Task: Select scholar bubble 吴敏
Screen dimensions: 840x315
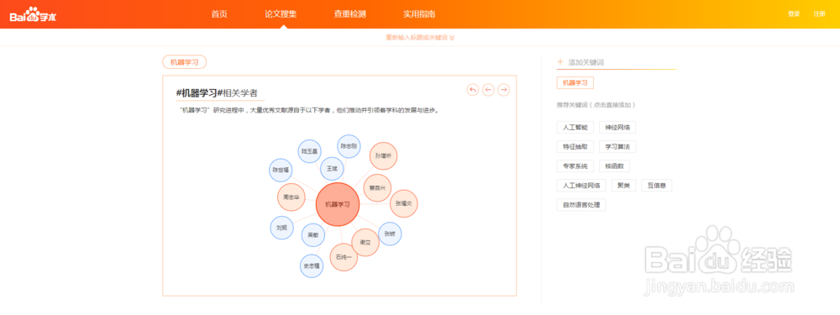Action: 312,234
